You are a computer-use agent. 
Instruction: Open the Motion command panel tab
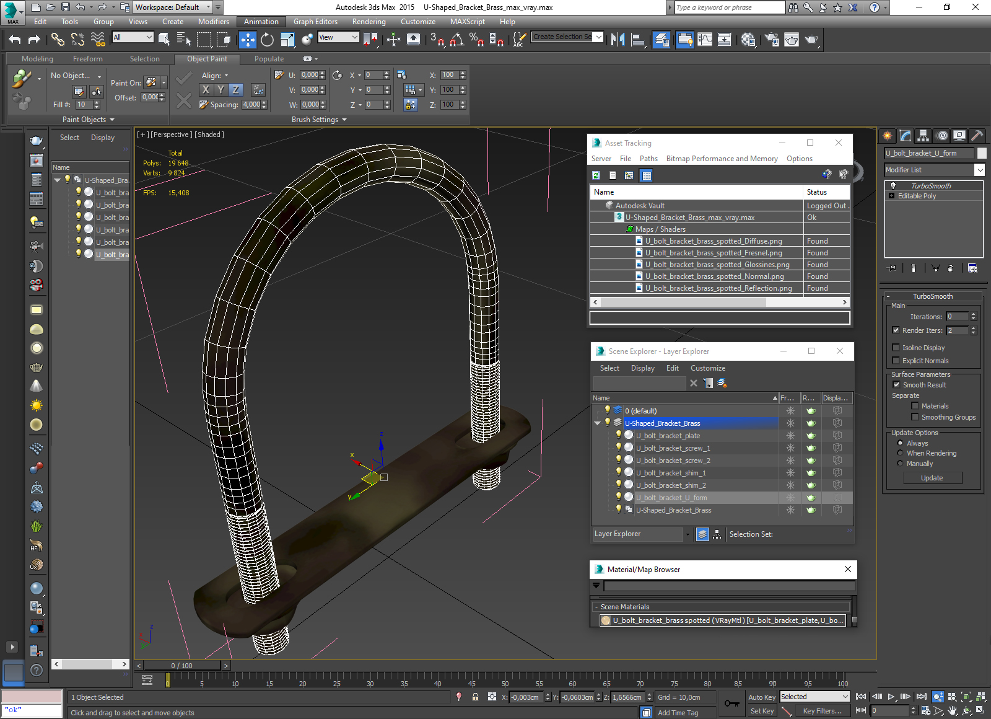[x=942, y=135]
